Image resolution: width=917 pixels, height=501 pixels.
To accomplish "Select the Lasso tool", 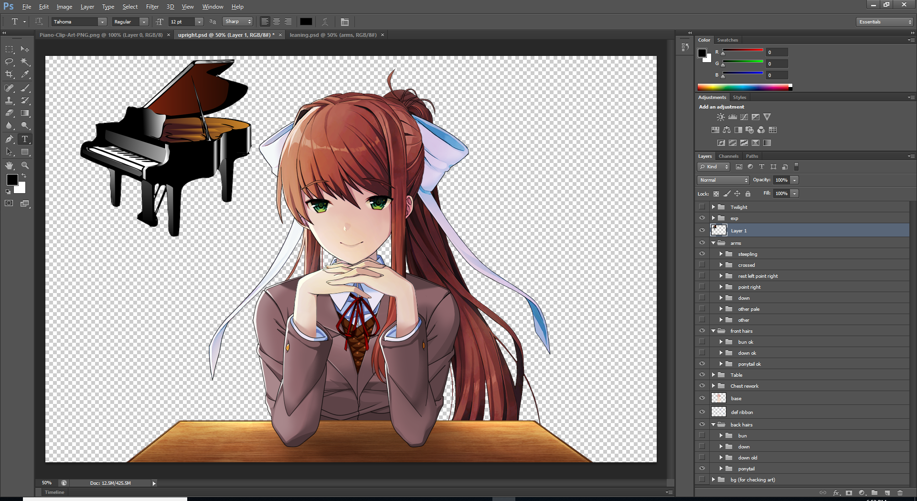I will (x=9, y=62).
